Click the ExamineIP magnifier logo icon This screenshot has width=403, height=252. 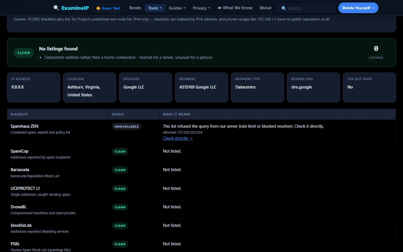(x=56, y=8)
